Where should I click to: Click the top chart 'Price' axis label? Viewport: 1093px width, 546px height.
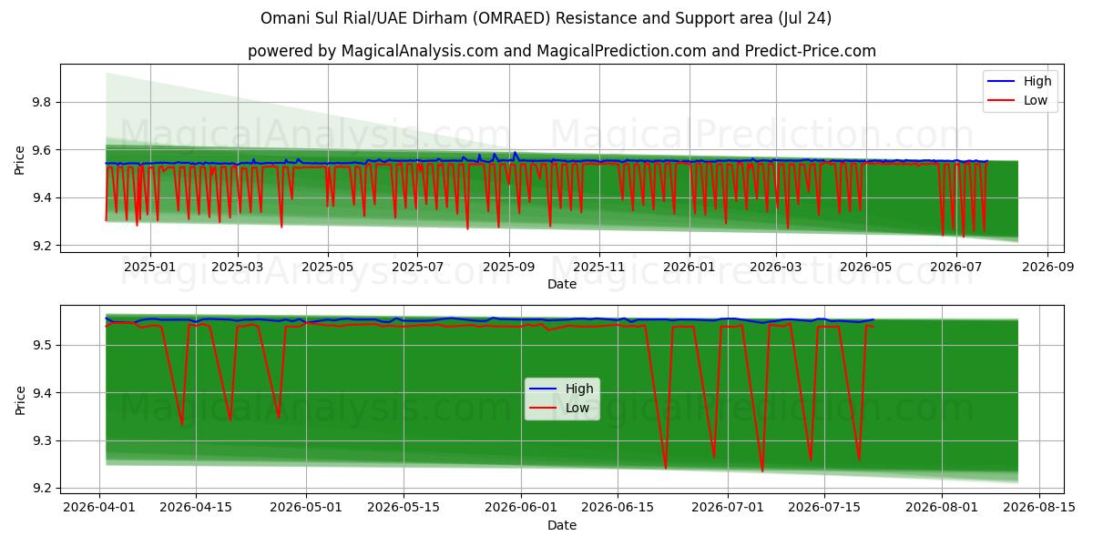click(21, 157)
